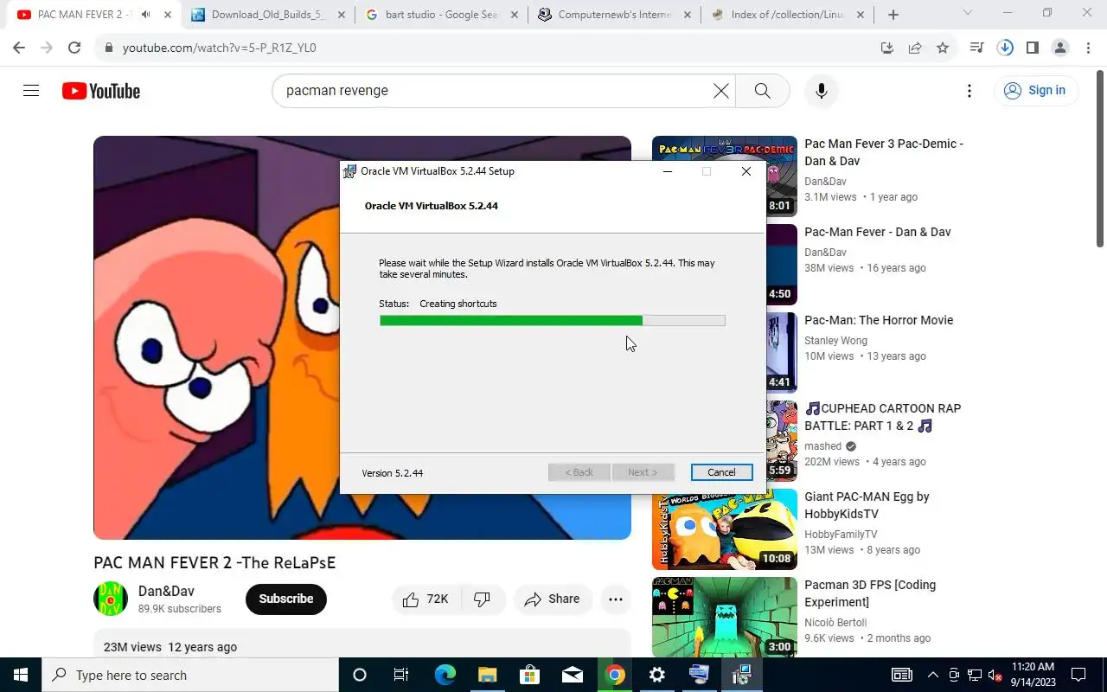This screenshot has height=692, width=1107.
Task: Click Sign in button
Action: pyautogui.click(x=1035, y=90)
